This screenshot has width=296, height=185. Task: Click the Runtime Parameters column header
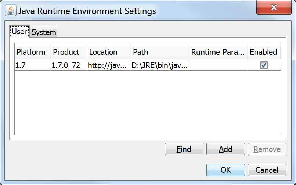pos(218,52)
